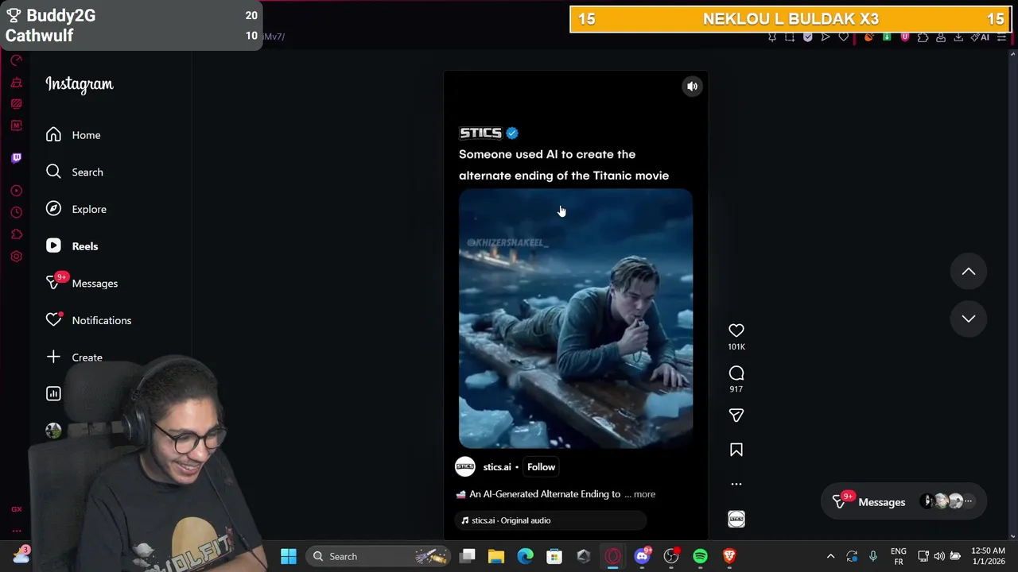Open Spotify from taskbar

pyautogui.click(x=700, y=556)
